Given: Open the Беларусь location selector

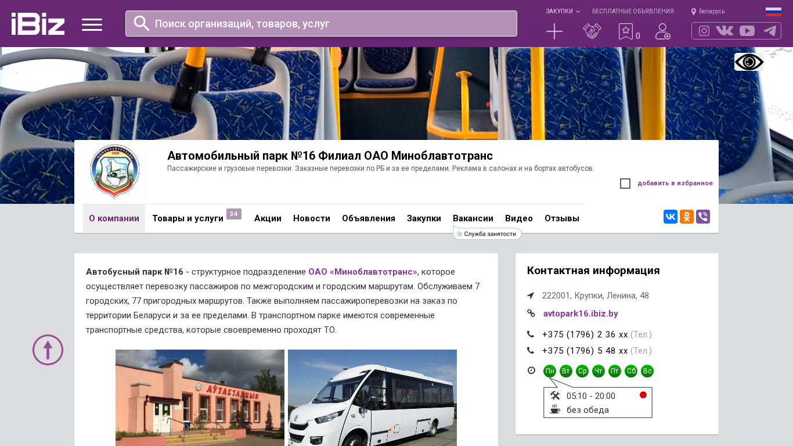Looking at the screenshot, I should [x=708, y=11].
